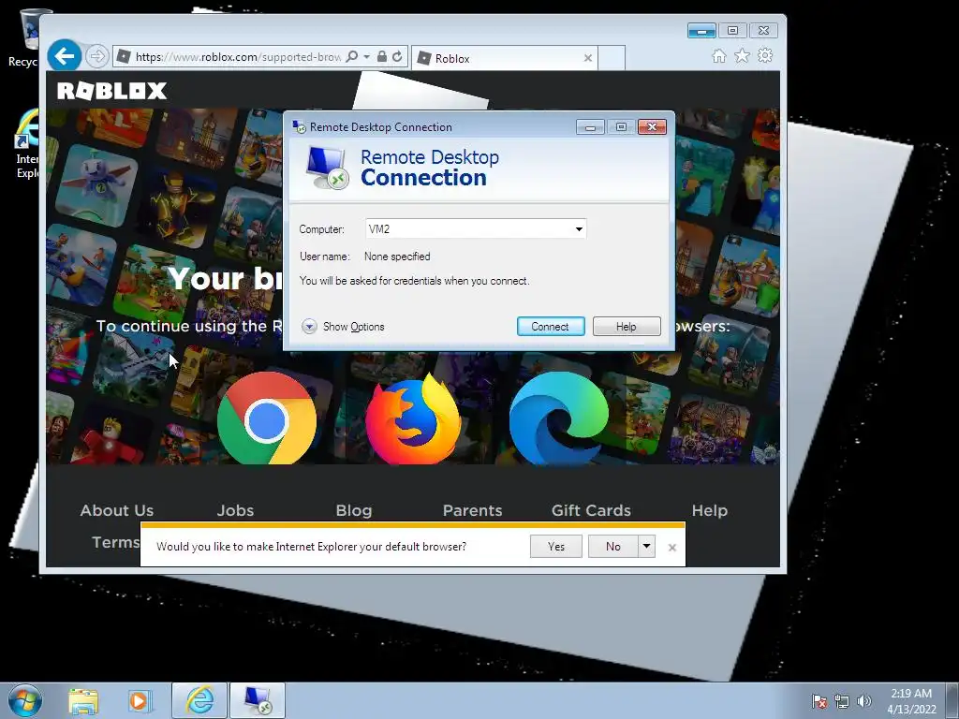Switch to Internet Explorer taskbar button
This screenshot has width=959, height=719.
pyautogui.click(x=199, y=700)
